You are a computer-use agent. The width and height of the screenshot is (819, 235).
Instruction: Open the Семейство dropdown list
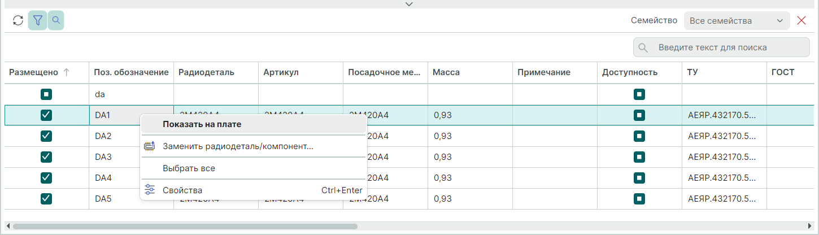click(737, 21)
